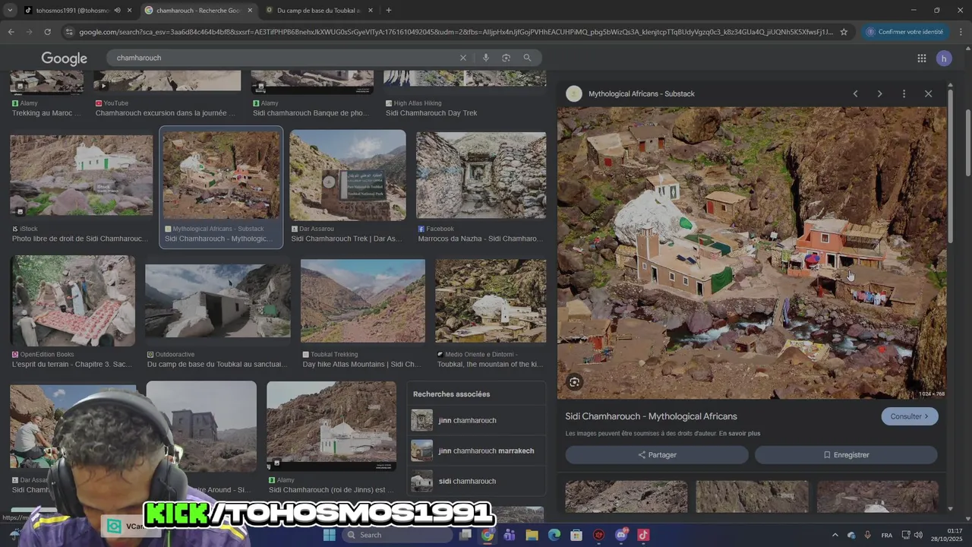Screen dimensions: 972x547
Task: Close the chamharouch search tab
Action: click(250, 11)
